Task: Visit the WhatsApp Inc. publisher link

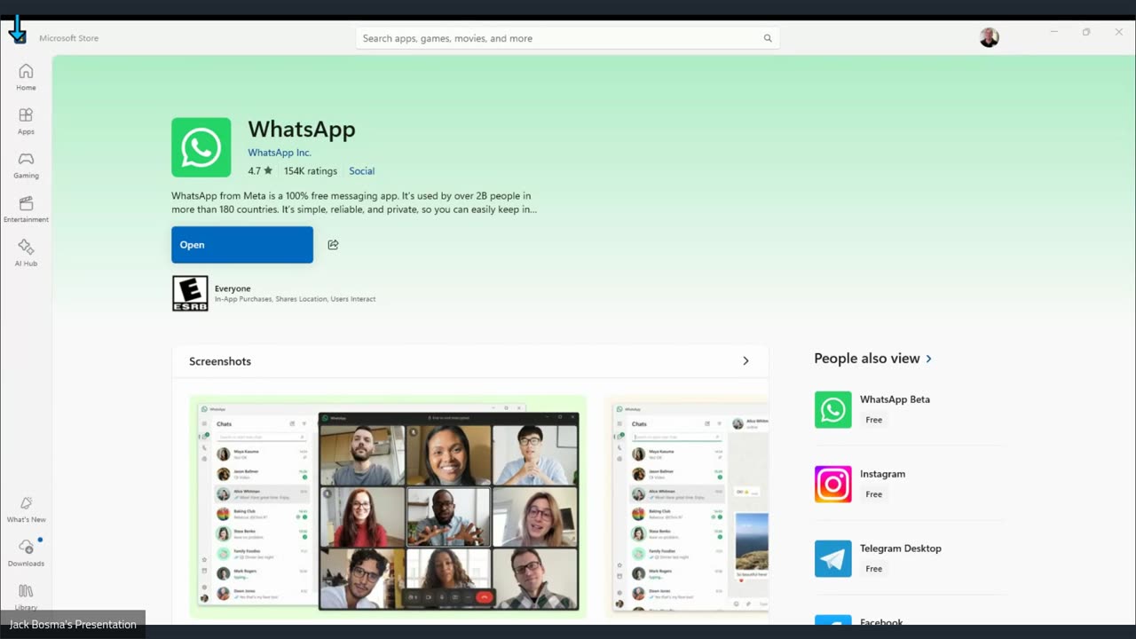Action: [x=280, y=153]
